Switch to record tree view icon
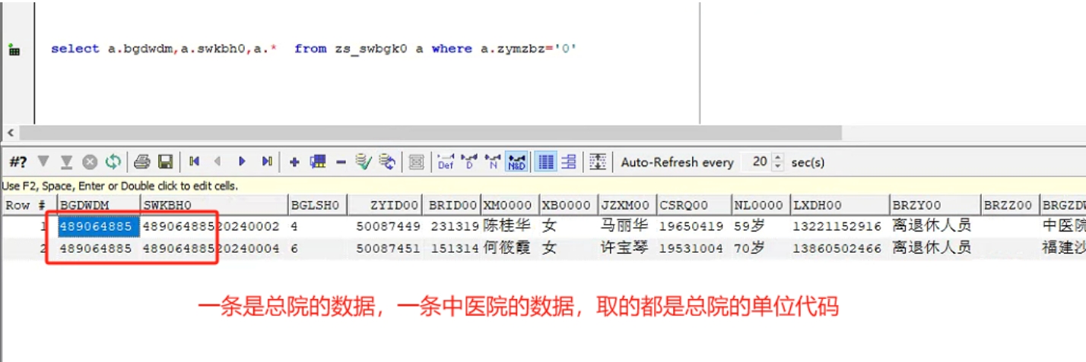This screenshot has height=362, width=1086. coord(569,162)
